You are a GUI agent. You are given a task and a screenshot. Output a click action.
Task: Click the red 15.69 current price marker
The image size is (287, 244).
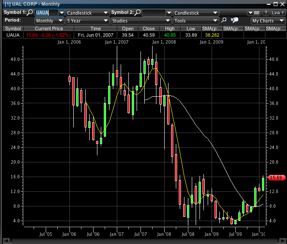(275, 177)
